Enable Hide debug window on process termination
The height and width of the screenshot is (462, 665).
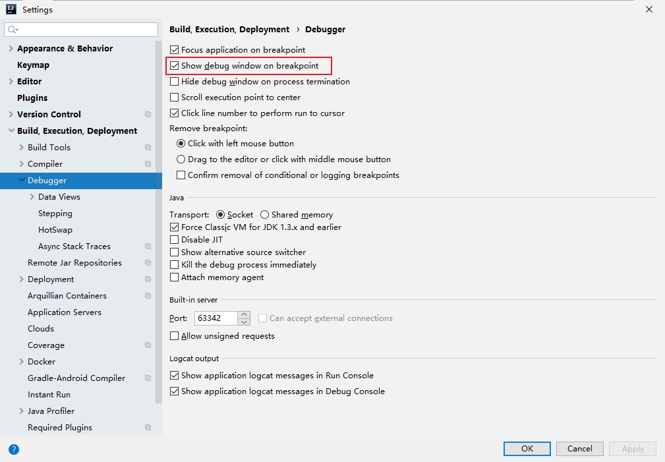coord(175,82)
